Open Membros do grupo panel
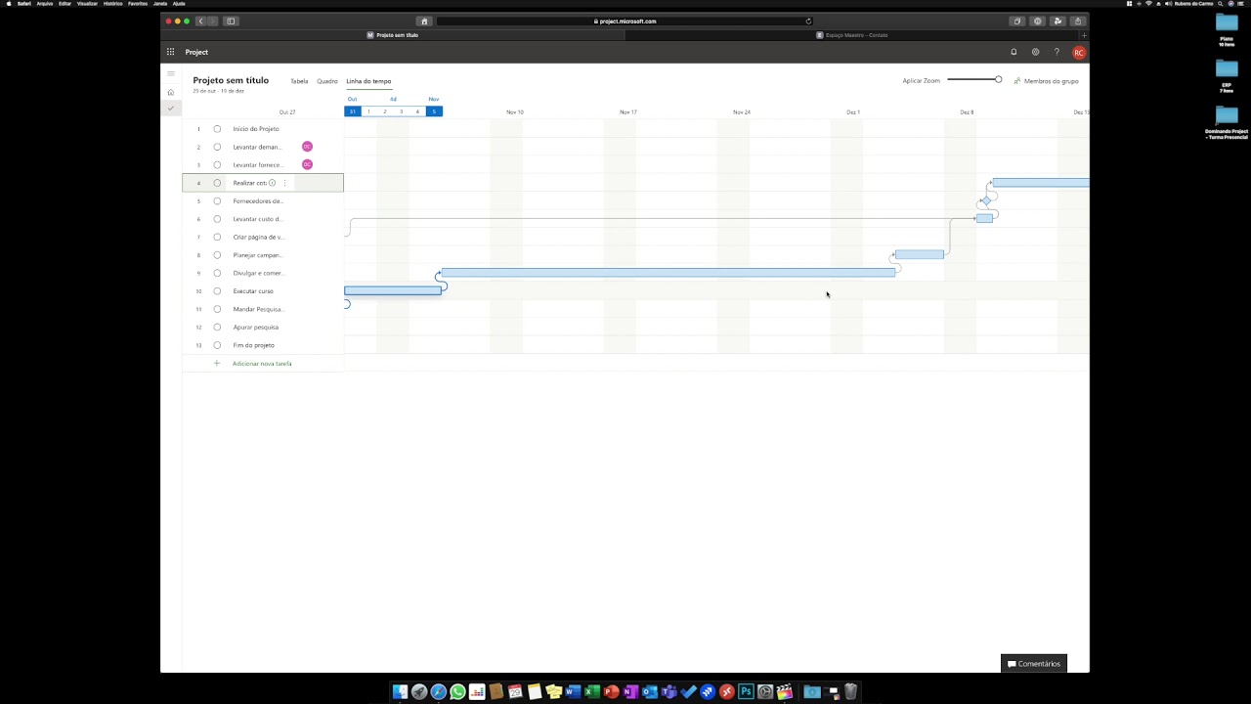The image size is (1251, 704). pos(1046,81)
